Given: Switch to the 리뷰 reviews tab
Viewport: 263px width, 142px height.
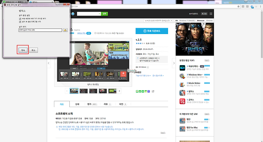Looking at the screenshot, I should click(107, 104).
